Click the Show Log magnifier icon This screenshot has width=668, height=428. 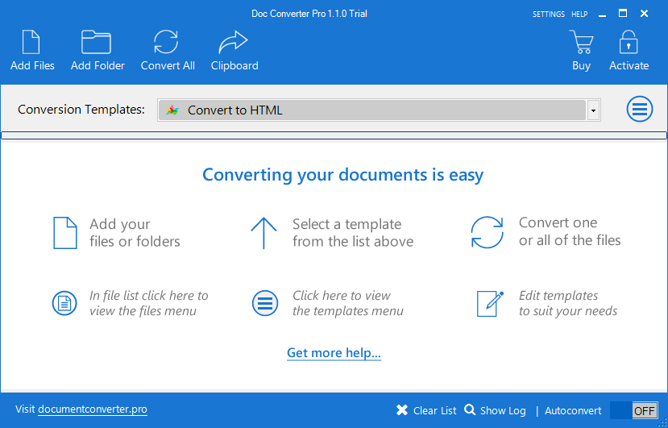coord(470,409)
